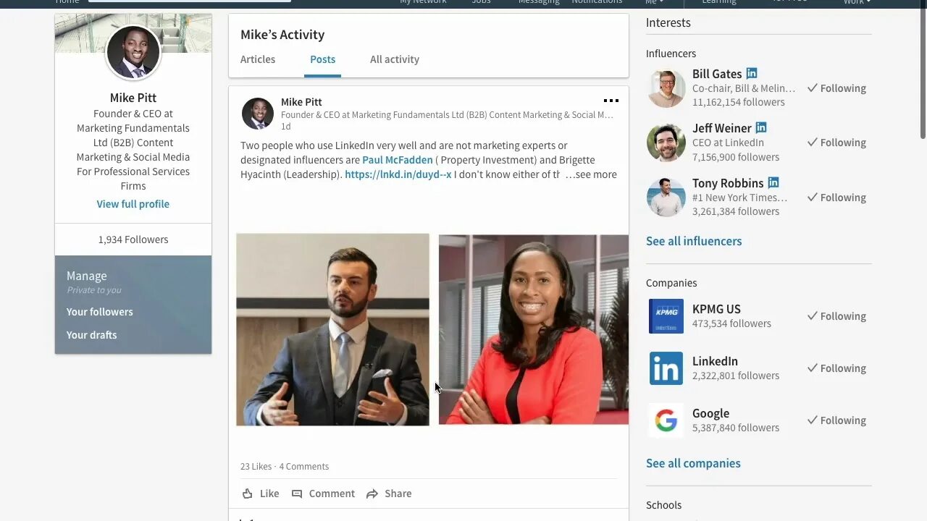Switch to the Articles tab
This screenshot has height=521, width=927.
coord(258,59)
